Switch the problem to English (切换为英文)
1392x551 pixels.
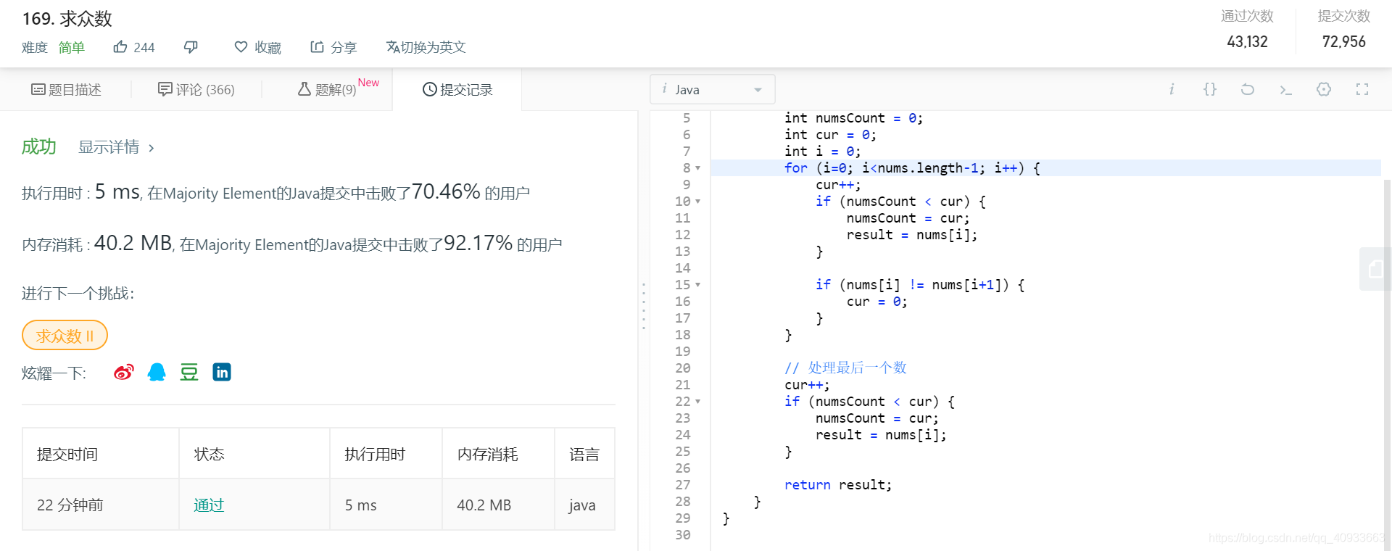point(426,47)
